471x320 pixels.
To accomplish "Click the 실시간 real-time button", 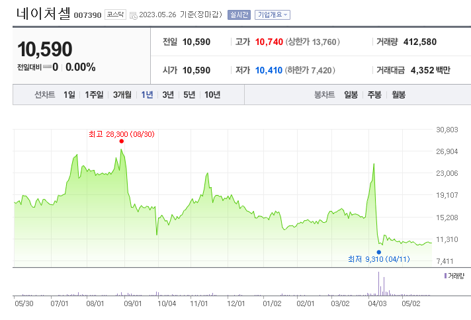I will click(239, 15).
